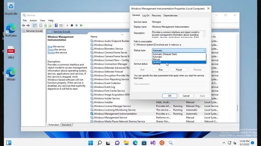This screenshot has height=146, width=261.
Task: Click the Pause the service link
Action: point(51,49)
